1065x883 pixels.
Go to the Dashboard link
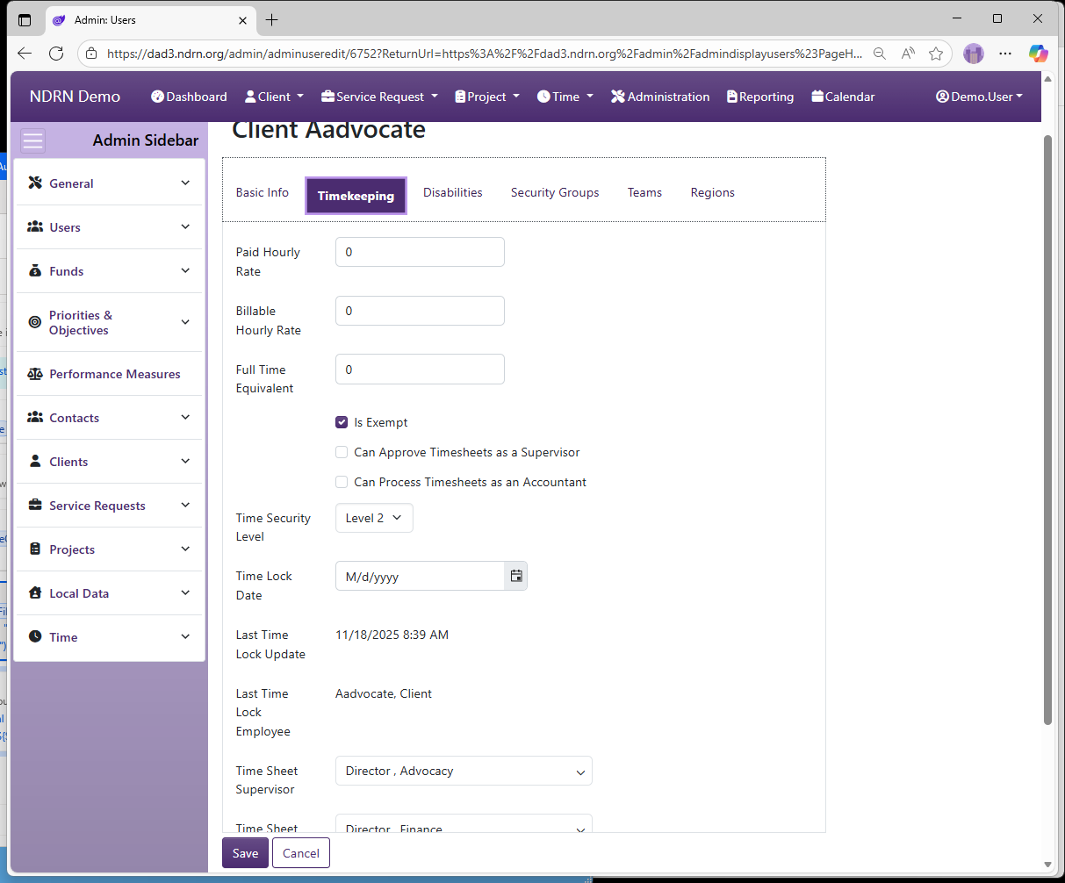[x=189, y=97]
